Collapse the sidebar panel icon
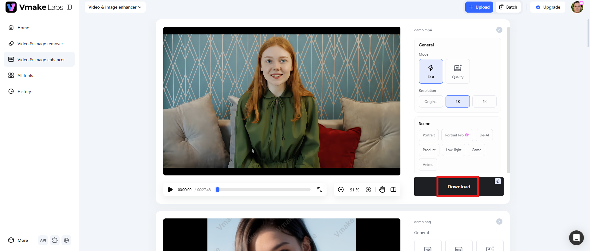The height and width of the screenshot is (251, 590). (69, 7)
